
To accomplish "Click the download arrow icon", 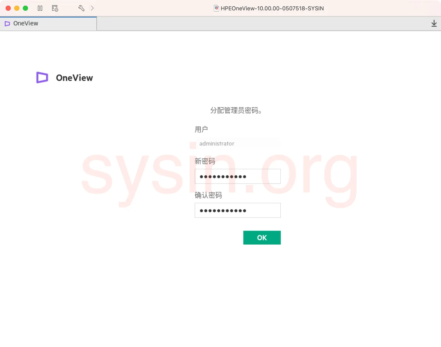I will point(434,23).
